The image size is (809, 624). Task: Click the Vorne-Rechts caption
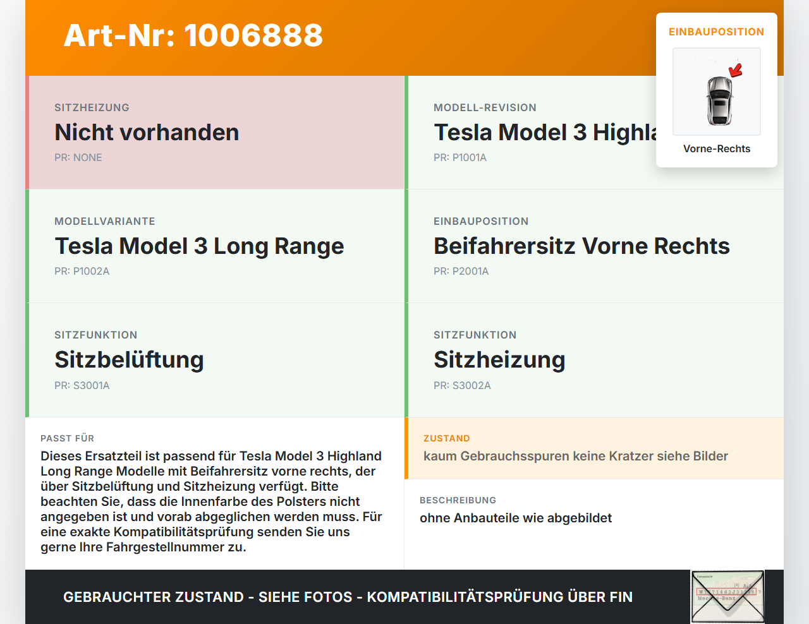(717, 148)
